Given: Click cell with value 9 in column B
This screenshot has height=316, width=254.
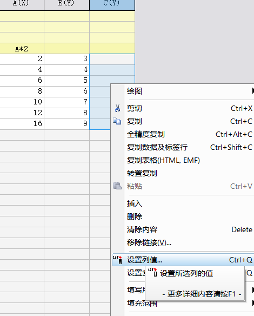Looking at the screenshot, I should click(66, 123).
